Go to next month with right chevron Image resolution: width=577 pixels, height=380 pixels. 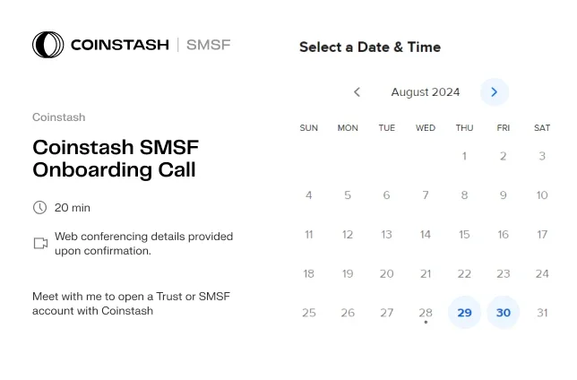[x=495, y=92]
